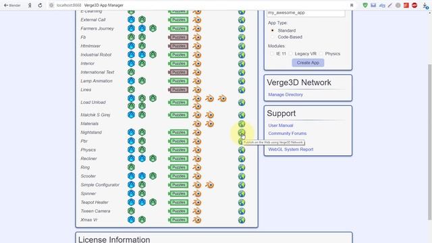
Task: Click the blue run-app icon for Htmlmixer
Action: 131,46
